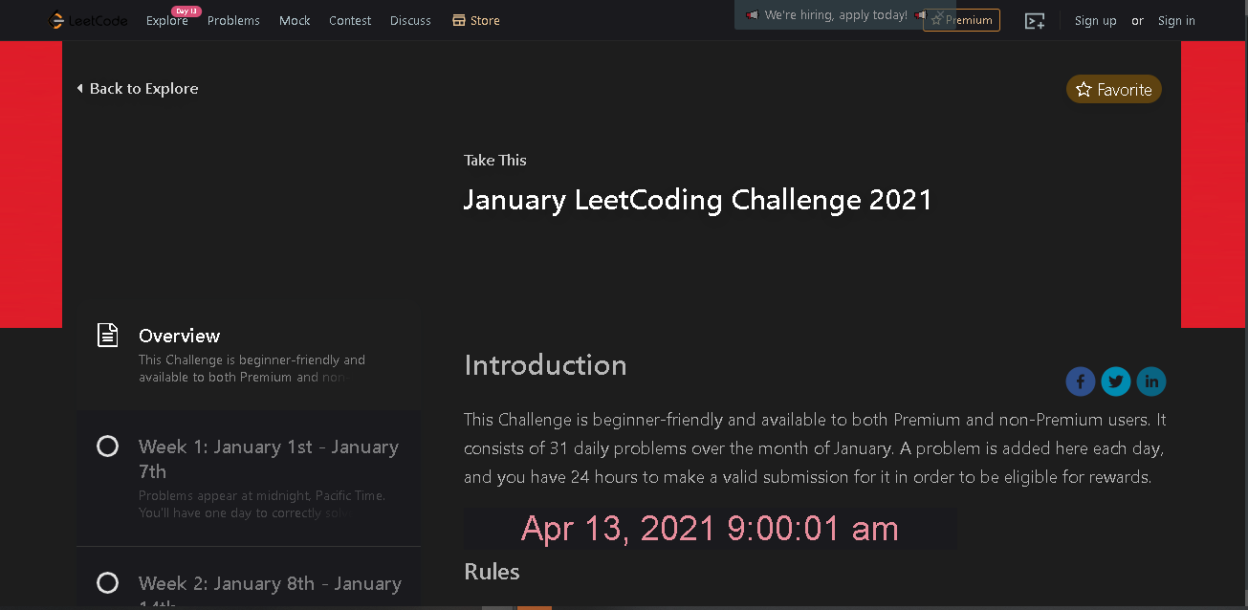Expand Week 2: January 8th section
The height and width of the screenshot is (610, 1248).
pyautogui.click(x=249, y=578)
